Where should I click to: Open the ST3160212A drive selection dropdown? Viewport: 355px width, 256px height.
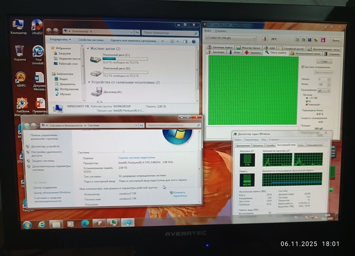point(230,38)
